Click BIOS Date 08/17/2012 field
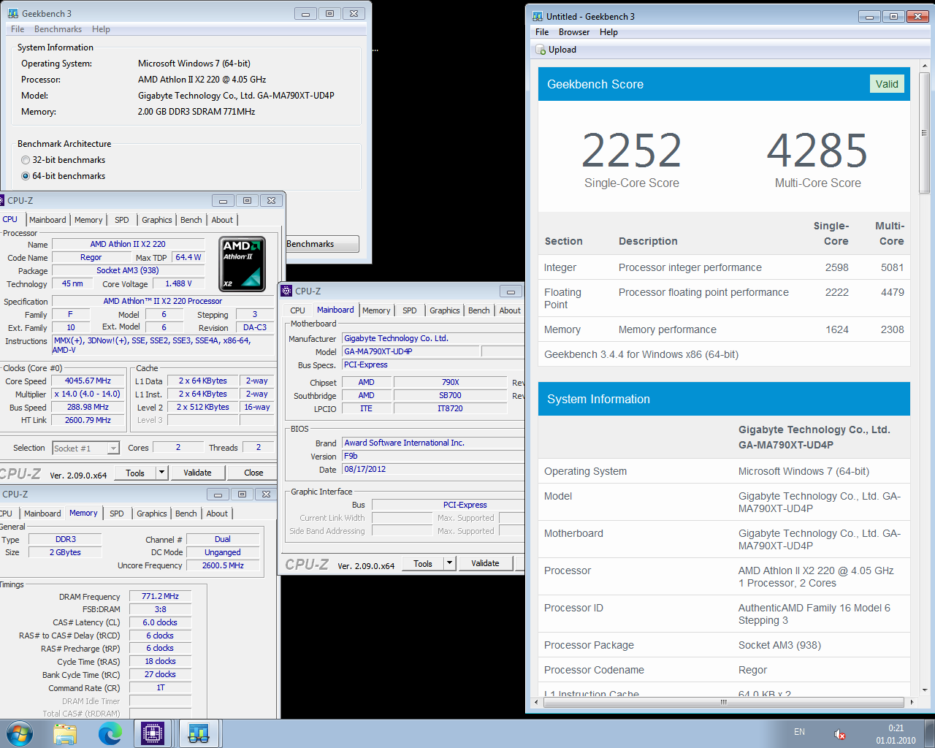935x748 pixels. 434,469
